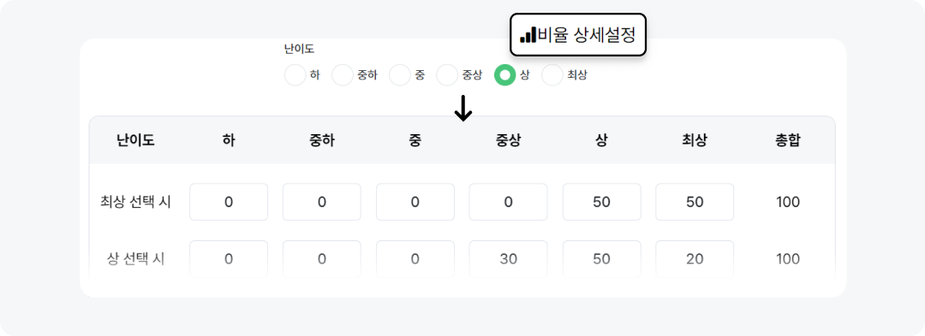Click the 최상 field showing 50 in 최상 row
925x336 pixels.
click(695, 202)
